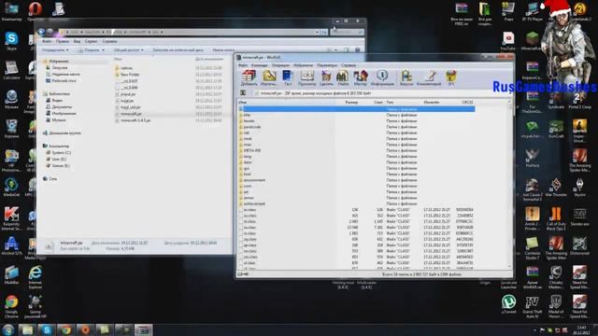Open the Открыть dropdown arrow in Explorer toolbar
Screen dimensions: 598x336
pos(102,49)
